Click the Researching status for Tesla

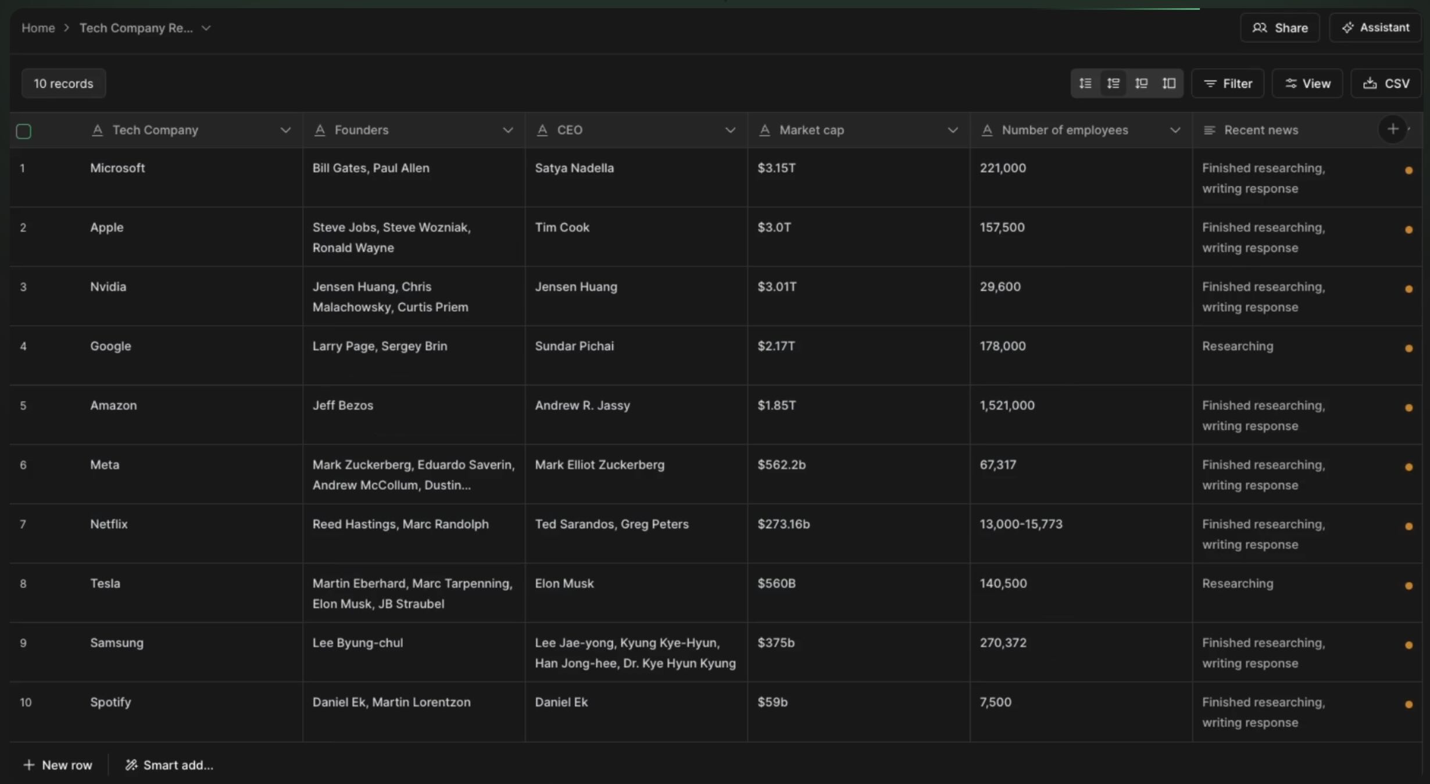tap(1238, 583)
